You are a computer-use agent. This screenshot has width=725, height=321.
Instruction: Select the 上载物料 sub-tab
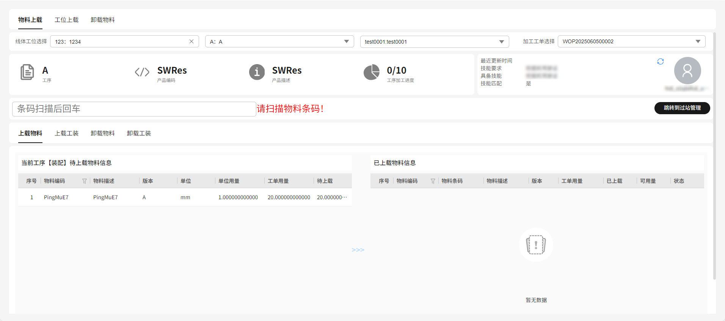[30, 133]
